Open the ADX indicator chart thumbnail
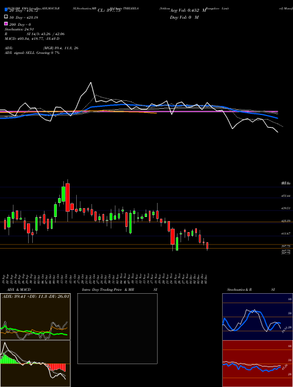This screenshot has width=293, height=387. point(35,317)
